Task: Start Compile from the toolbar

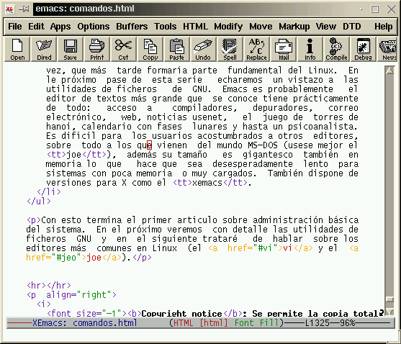Action: pyautogui.click(x=336, y=50)
